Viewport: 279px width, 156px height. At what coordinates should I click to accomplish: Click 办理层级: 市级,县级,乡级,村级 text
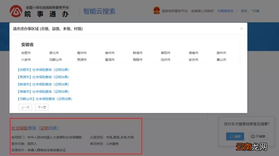[x=112, y=137]
